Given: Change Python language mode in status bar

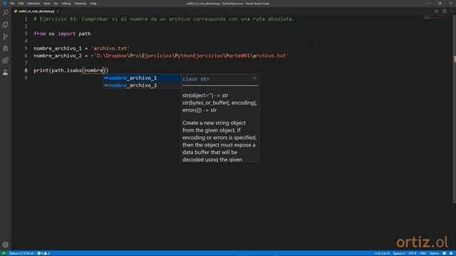Looking at the screenshot, I should coord(434,253).
